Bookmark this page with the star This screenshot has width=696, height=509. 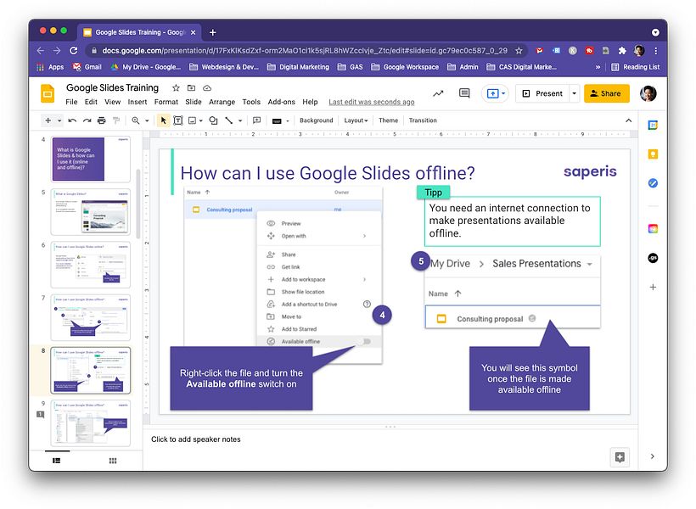(x=519, y=51)
